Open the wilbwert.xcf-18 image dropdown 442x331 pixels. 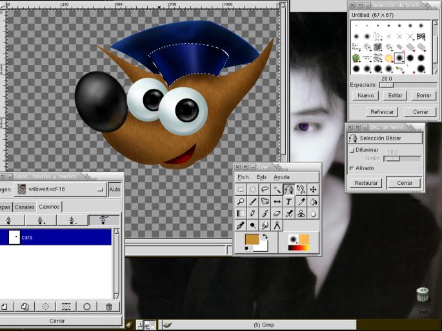pos(61,189)
